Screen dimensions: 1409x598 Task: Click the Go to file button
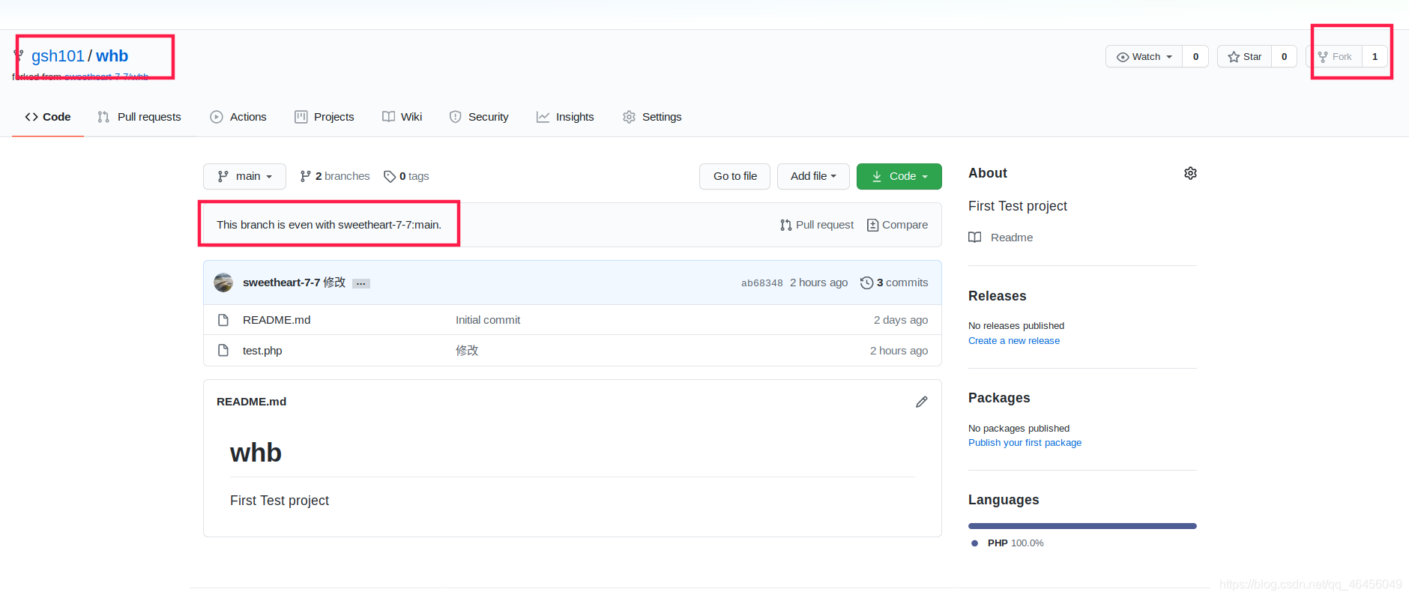(x=734, y=176)
